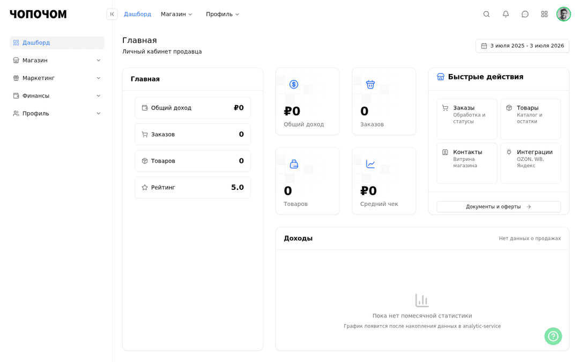Click the Товаров row with box icon
The image size is (579, 362).
coord(193,161)
